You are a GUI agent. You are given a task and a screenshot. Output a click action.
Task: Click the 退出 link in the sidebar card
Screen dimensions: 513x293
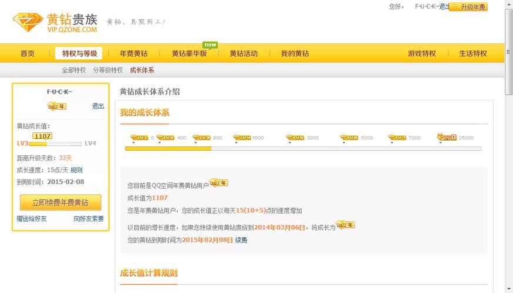pyautogui.click(x=98, y=106)
